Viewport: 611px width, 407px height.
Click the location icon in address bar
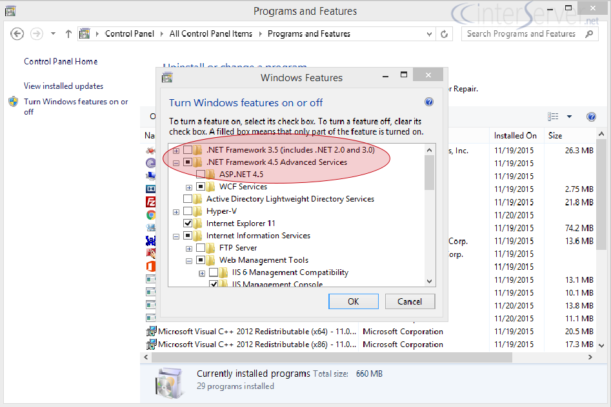[85, 34]
